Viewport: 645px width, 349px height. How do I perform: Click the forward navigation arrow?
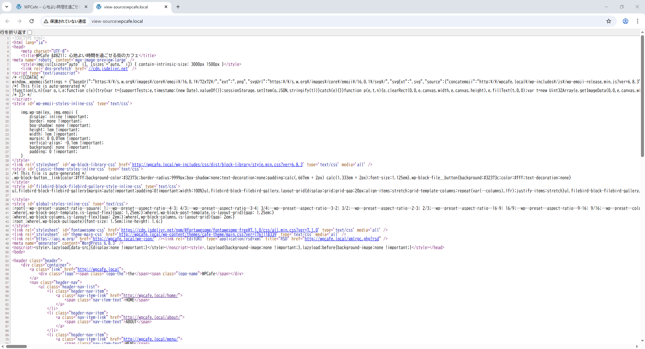tap(19, 21)
